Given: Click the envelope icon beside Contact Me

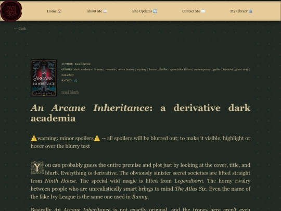Looking at the screenshot, I should click(203, 11).
